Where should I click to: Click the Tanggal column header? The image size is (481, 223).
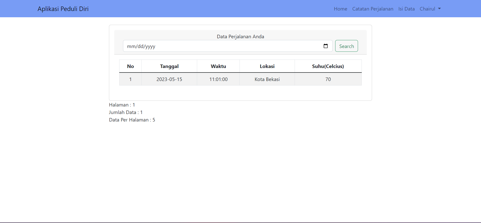[169, 66]
